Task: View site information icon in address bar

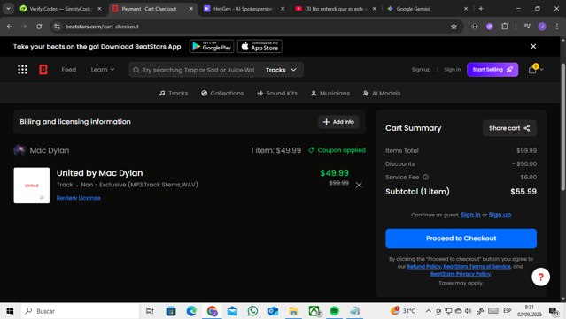Action: [57, 27]
